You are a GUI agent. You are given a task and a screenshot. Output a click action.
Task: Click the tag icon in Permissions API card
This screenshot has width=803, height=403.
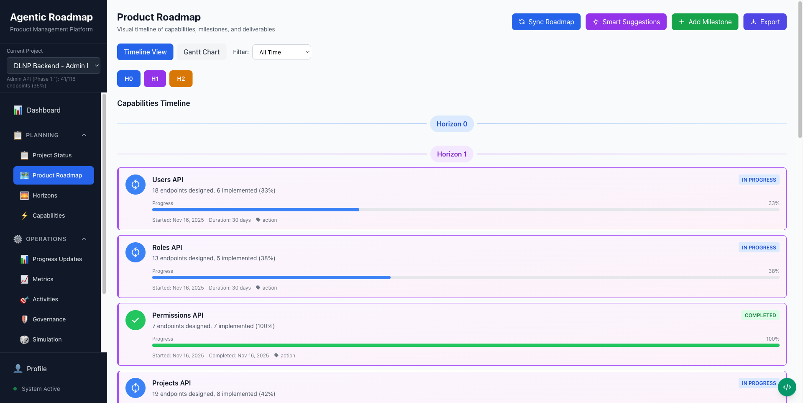point(276,355)
